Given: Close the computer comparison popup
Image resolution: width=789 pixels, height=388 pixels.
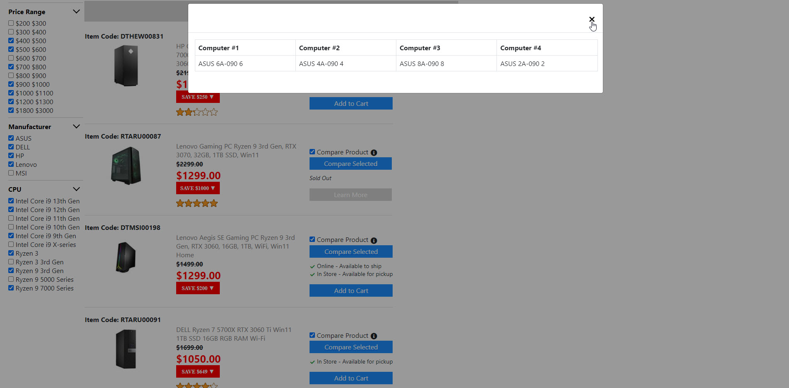Looking at the screenshot, I should (592, 20).
